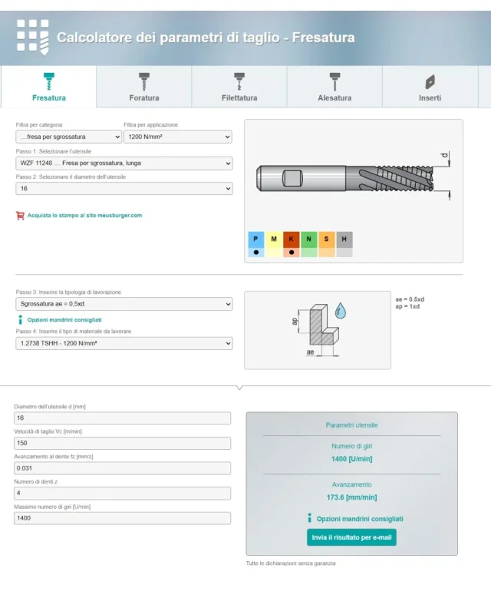Switch to the Foratura tab
491x611 pixels.
(144, 87)
